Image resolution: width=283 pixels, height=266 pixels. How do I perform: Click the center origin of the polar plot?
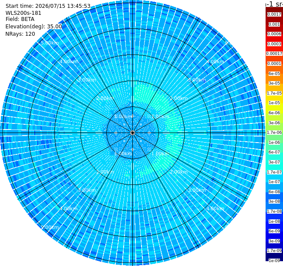click(x=132, y=133)
